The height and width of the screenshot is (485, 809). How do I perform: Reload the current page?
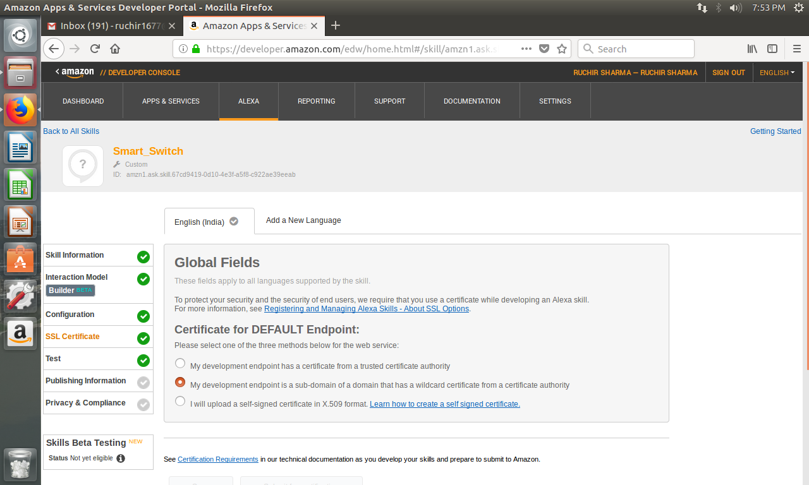(95, 49)
